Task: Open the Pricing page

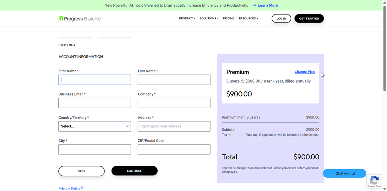Action: tap(229, 18)
